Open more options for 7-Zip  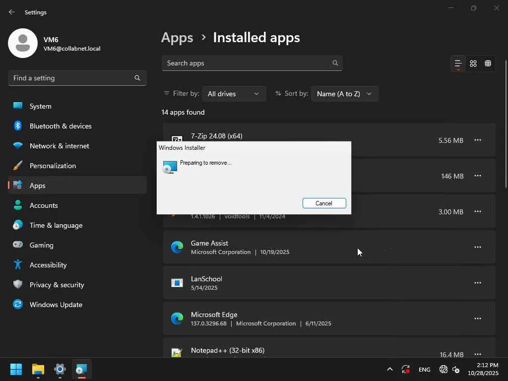pos(477,140)
